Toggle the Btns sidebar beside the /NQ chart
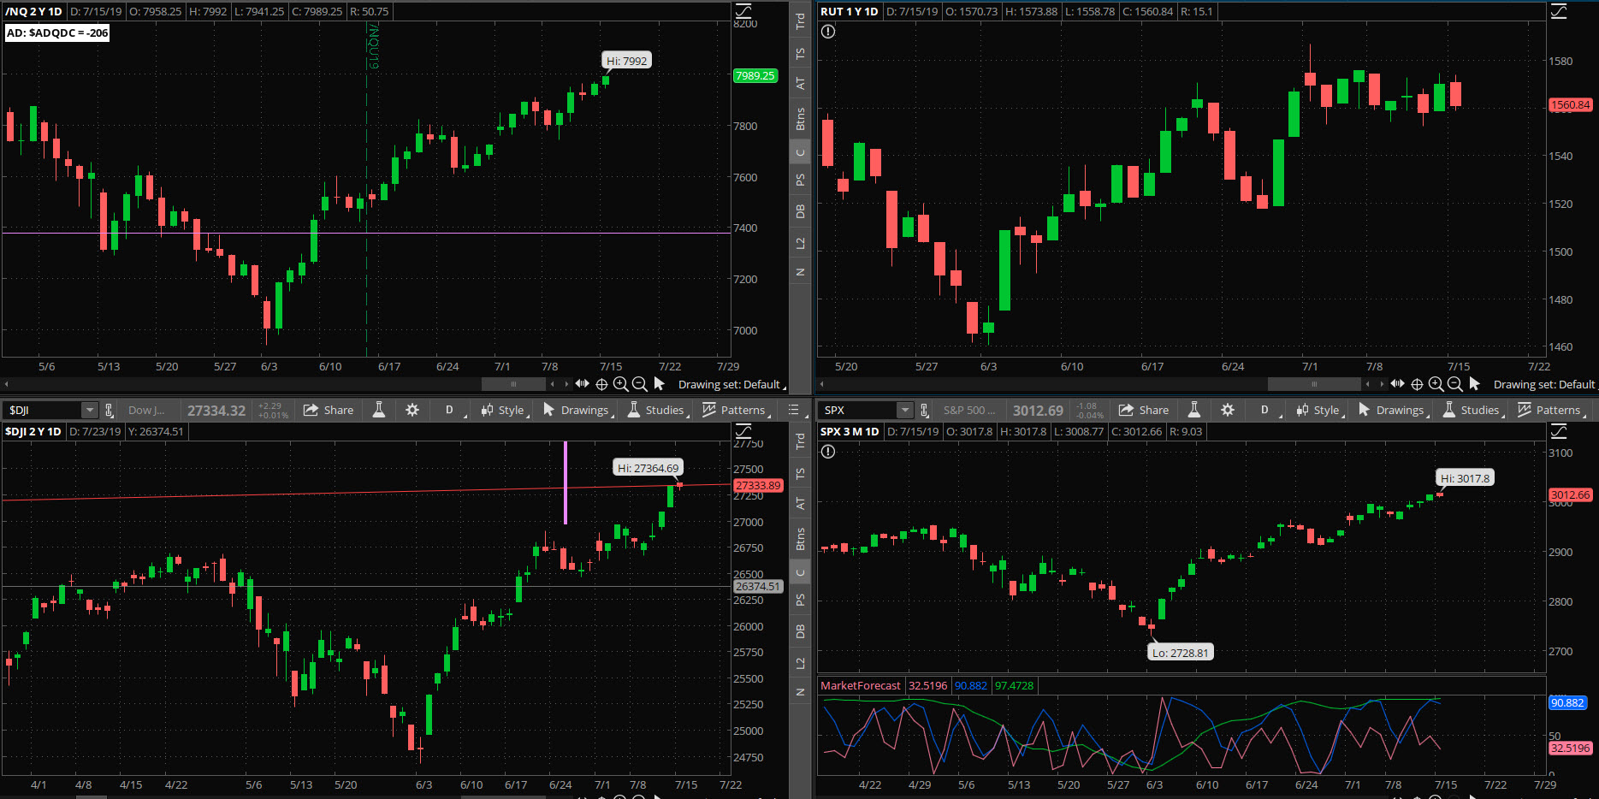Viewport: 1599px width, 799px height. [800, 118]
